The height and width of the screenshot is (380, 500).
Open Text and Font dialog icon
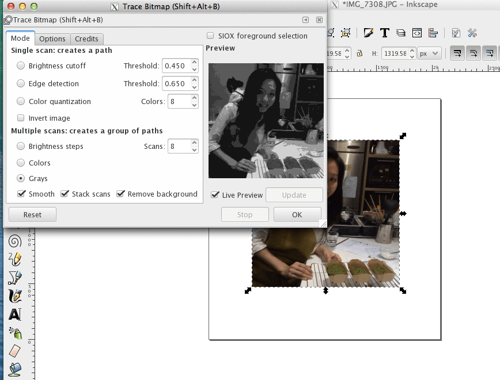click(x=385, y=33)
